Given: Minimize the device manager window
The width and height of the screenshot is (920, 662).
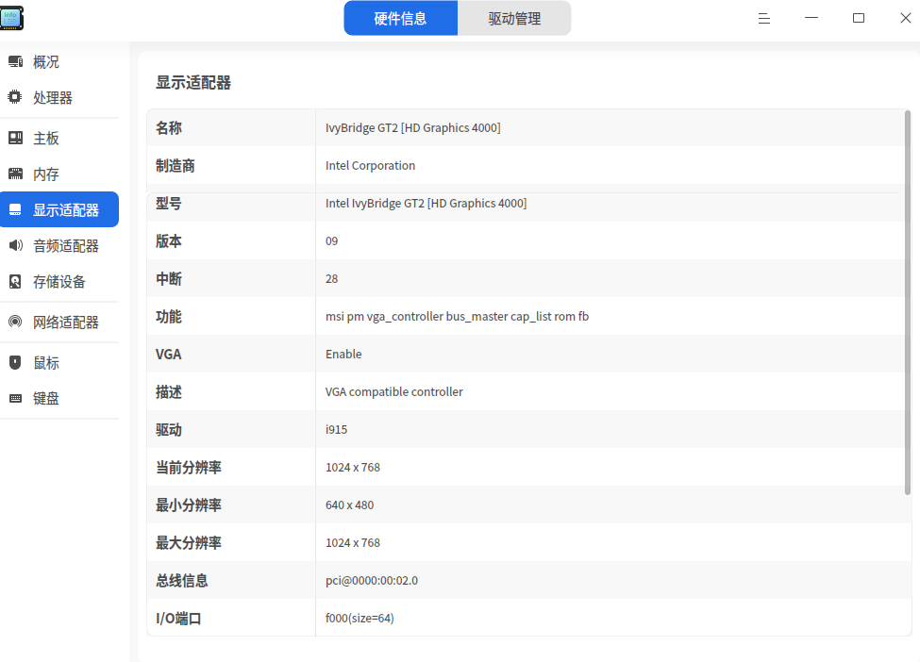Looking at the screenshot, I should [x=811, y=18].
